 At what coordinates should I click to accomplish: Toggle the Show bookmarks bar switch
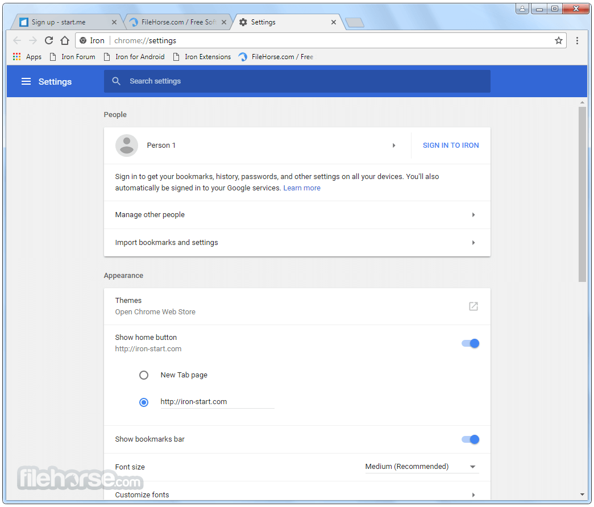[470, 439]
